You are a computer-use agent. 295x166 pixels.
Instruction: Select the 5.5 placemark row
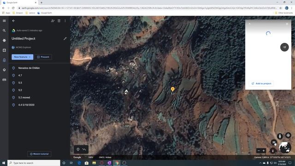click(40, 83)
